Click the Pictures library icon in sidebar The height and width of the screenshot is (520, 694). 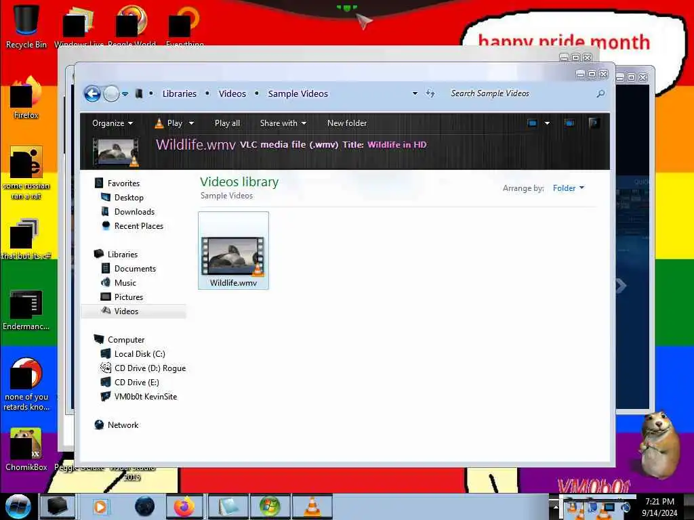[x=105, y=297]
